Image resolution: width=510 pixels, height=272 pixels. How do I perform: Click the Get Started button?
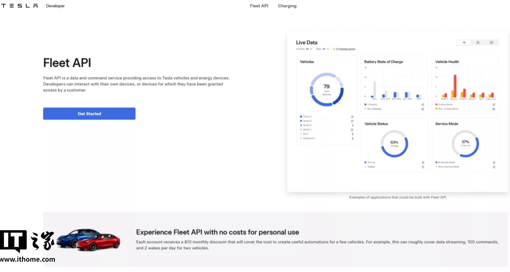pyautogui.click(x=89, y=114)
